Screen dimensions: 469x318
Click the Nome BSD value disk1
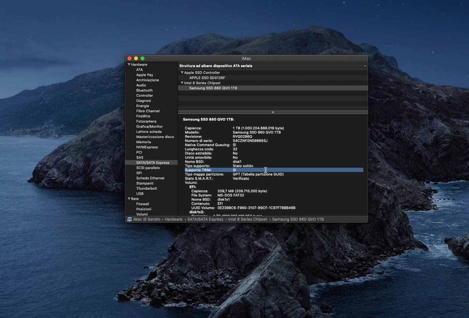pos(237,162)
